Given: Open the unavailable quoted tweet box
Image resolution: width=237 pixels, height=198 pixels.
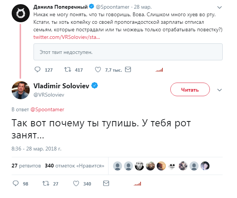Looking at the screenshot, I should [128, 52].
